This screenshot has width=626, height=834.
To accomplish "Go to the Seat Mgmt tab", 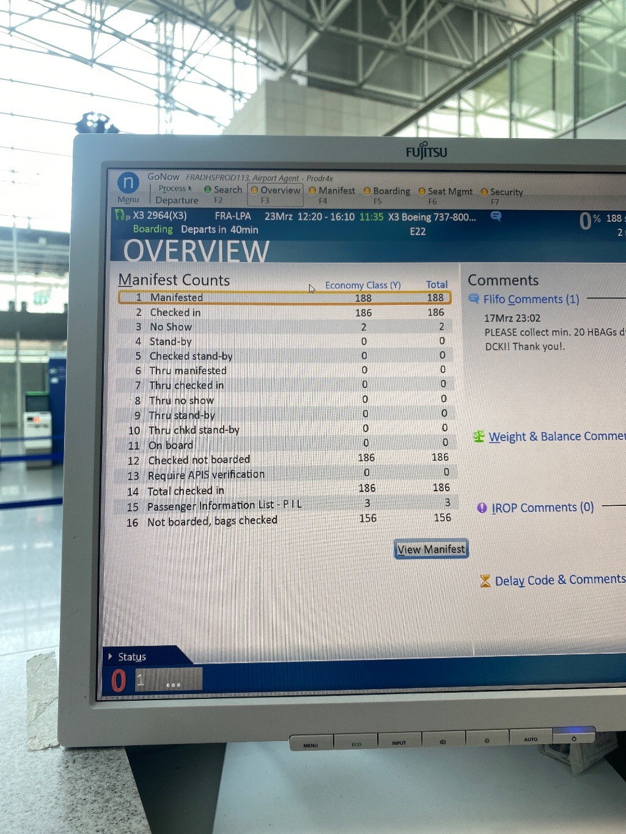I will (x=449, y=192).
